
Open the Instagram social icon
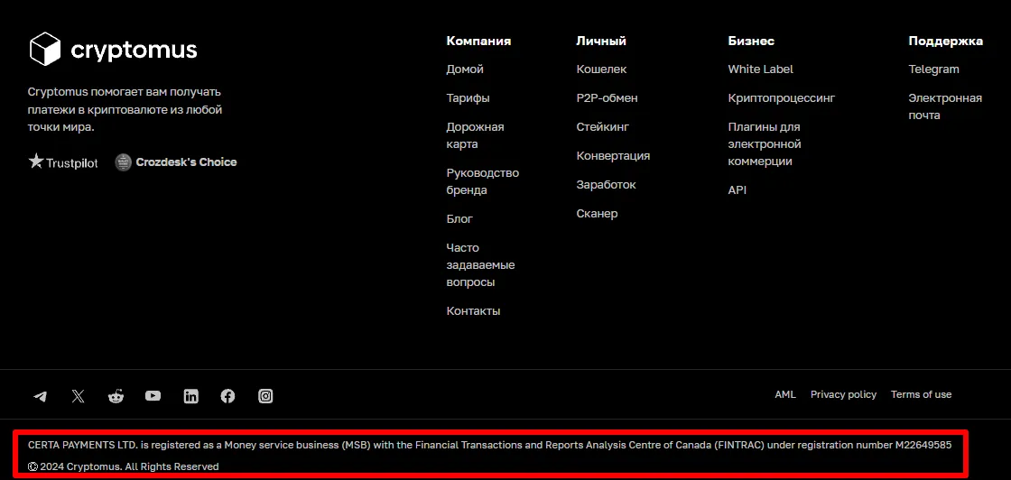[x=265, y=396]
